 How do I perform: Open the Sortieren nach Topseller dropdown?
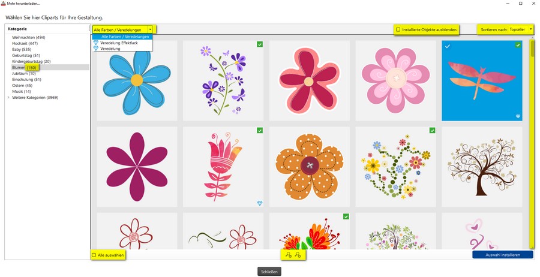coord(521,29)
